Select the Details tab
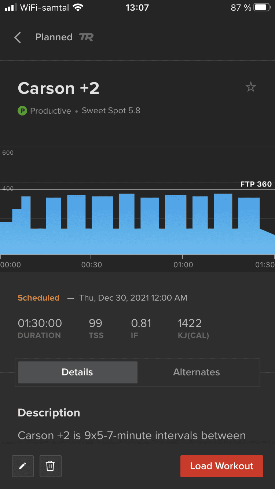The width and height of the screenshot is (275, 489). pyautogui.click(x=78, y=372)
